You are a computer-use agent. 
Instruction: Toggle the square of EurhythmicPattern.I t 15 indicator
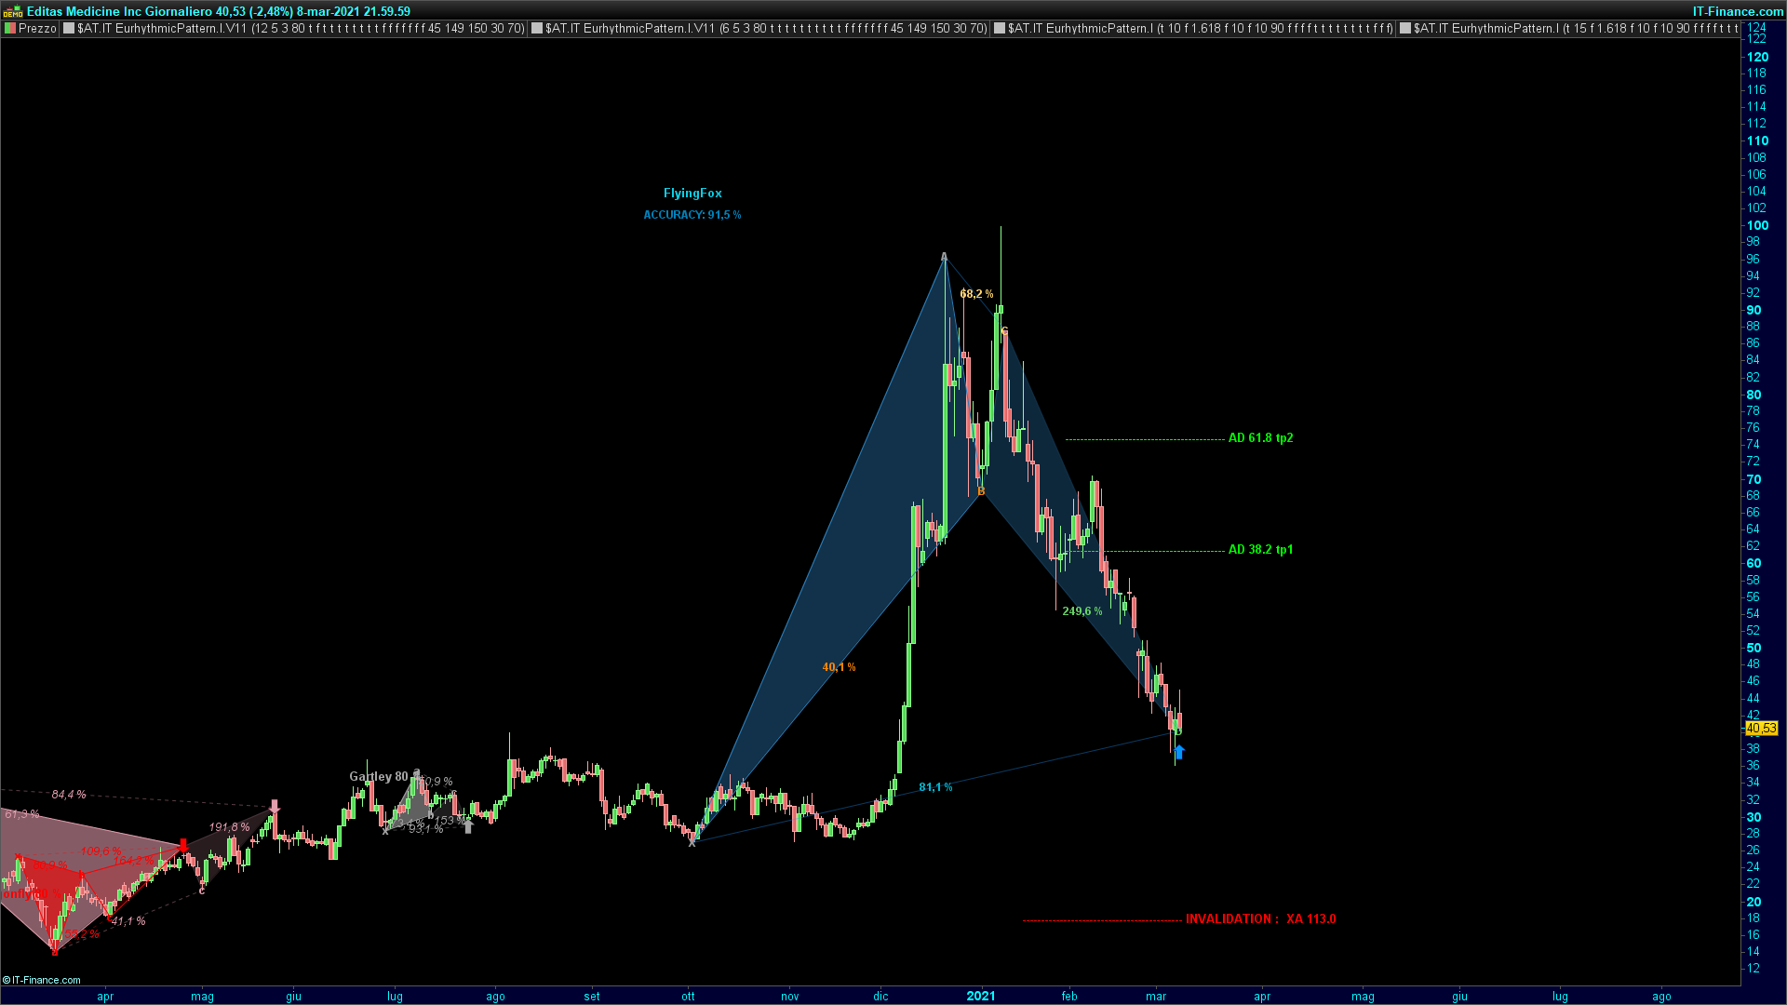[1405, 29]
